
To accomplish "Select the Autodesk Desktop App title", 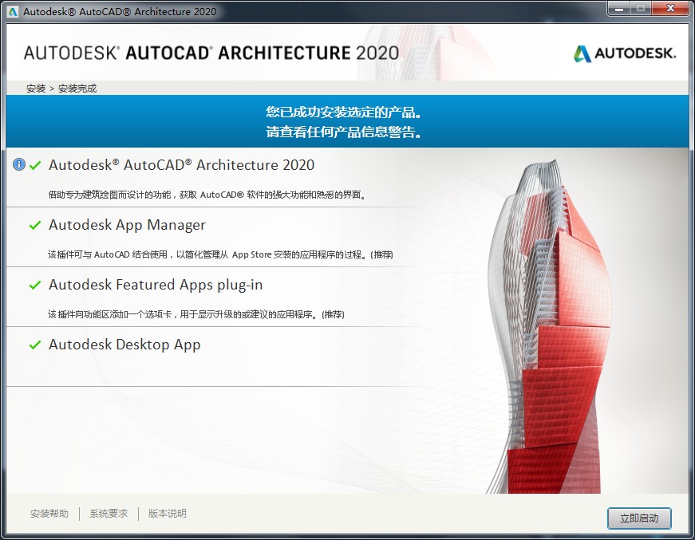I will click(x=124, y=345).
